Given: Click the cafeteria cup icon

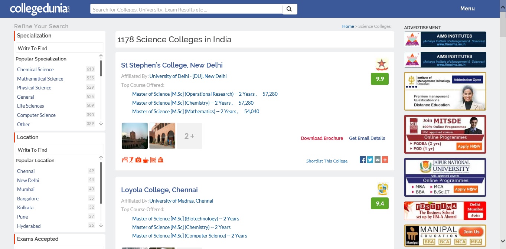Looking at the screenshot, I should (x=146, y=160).
